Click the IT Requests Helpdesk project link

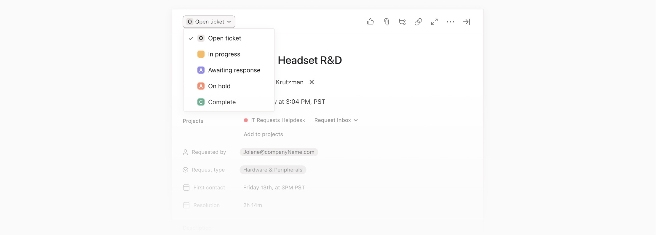[x=274, y=120]
